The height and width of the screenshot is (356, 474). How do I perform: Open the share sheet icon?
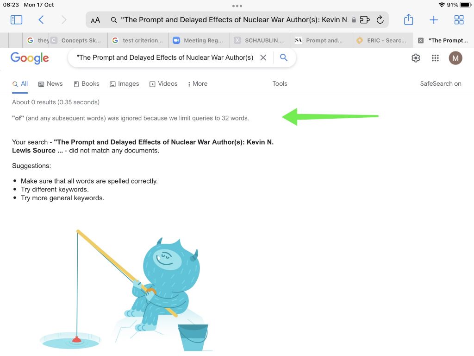click(x=408, y=19)
